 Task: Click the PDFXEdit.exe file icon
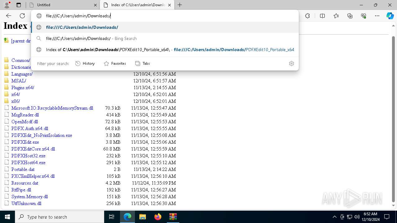pos(7,142)
